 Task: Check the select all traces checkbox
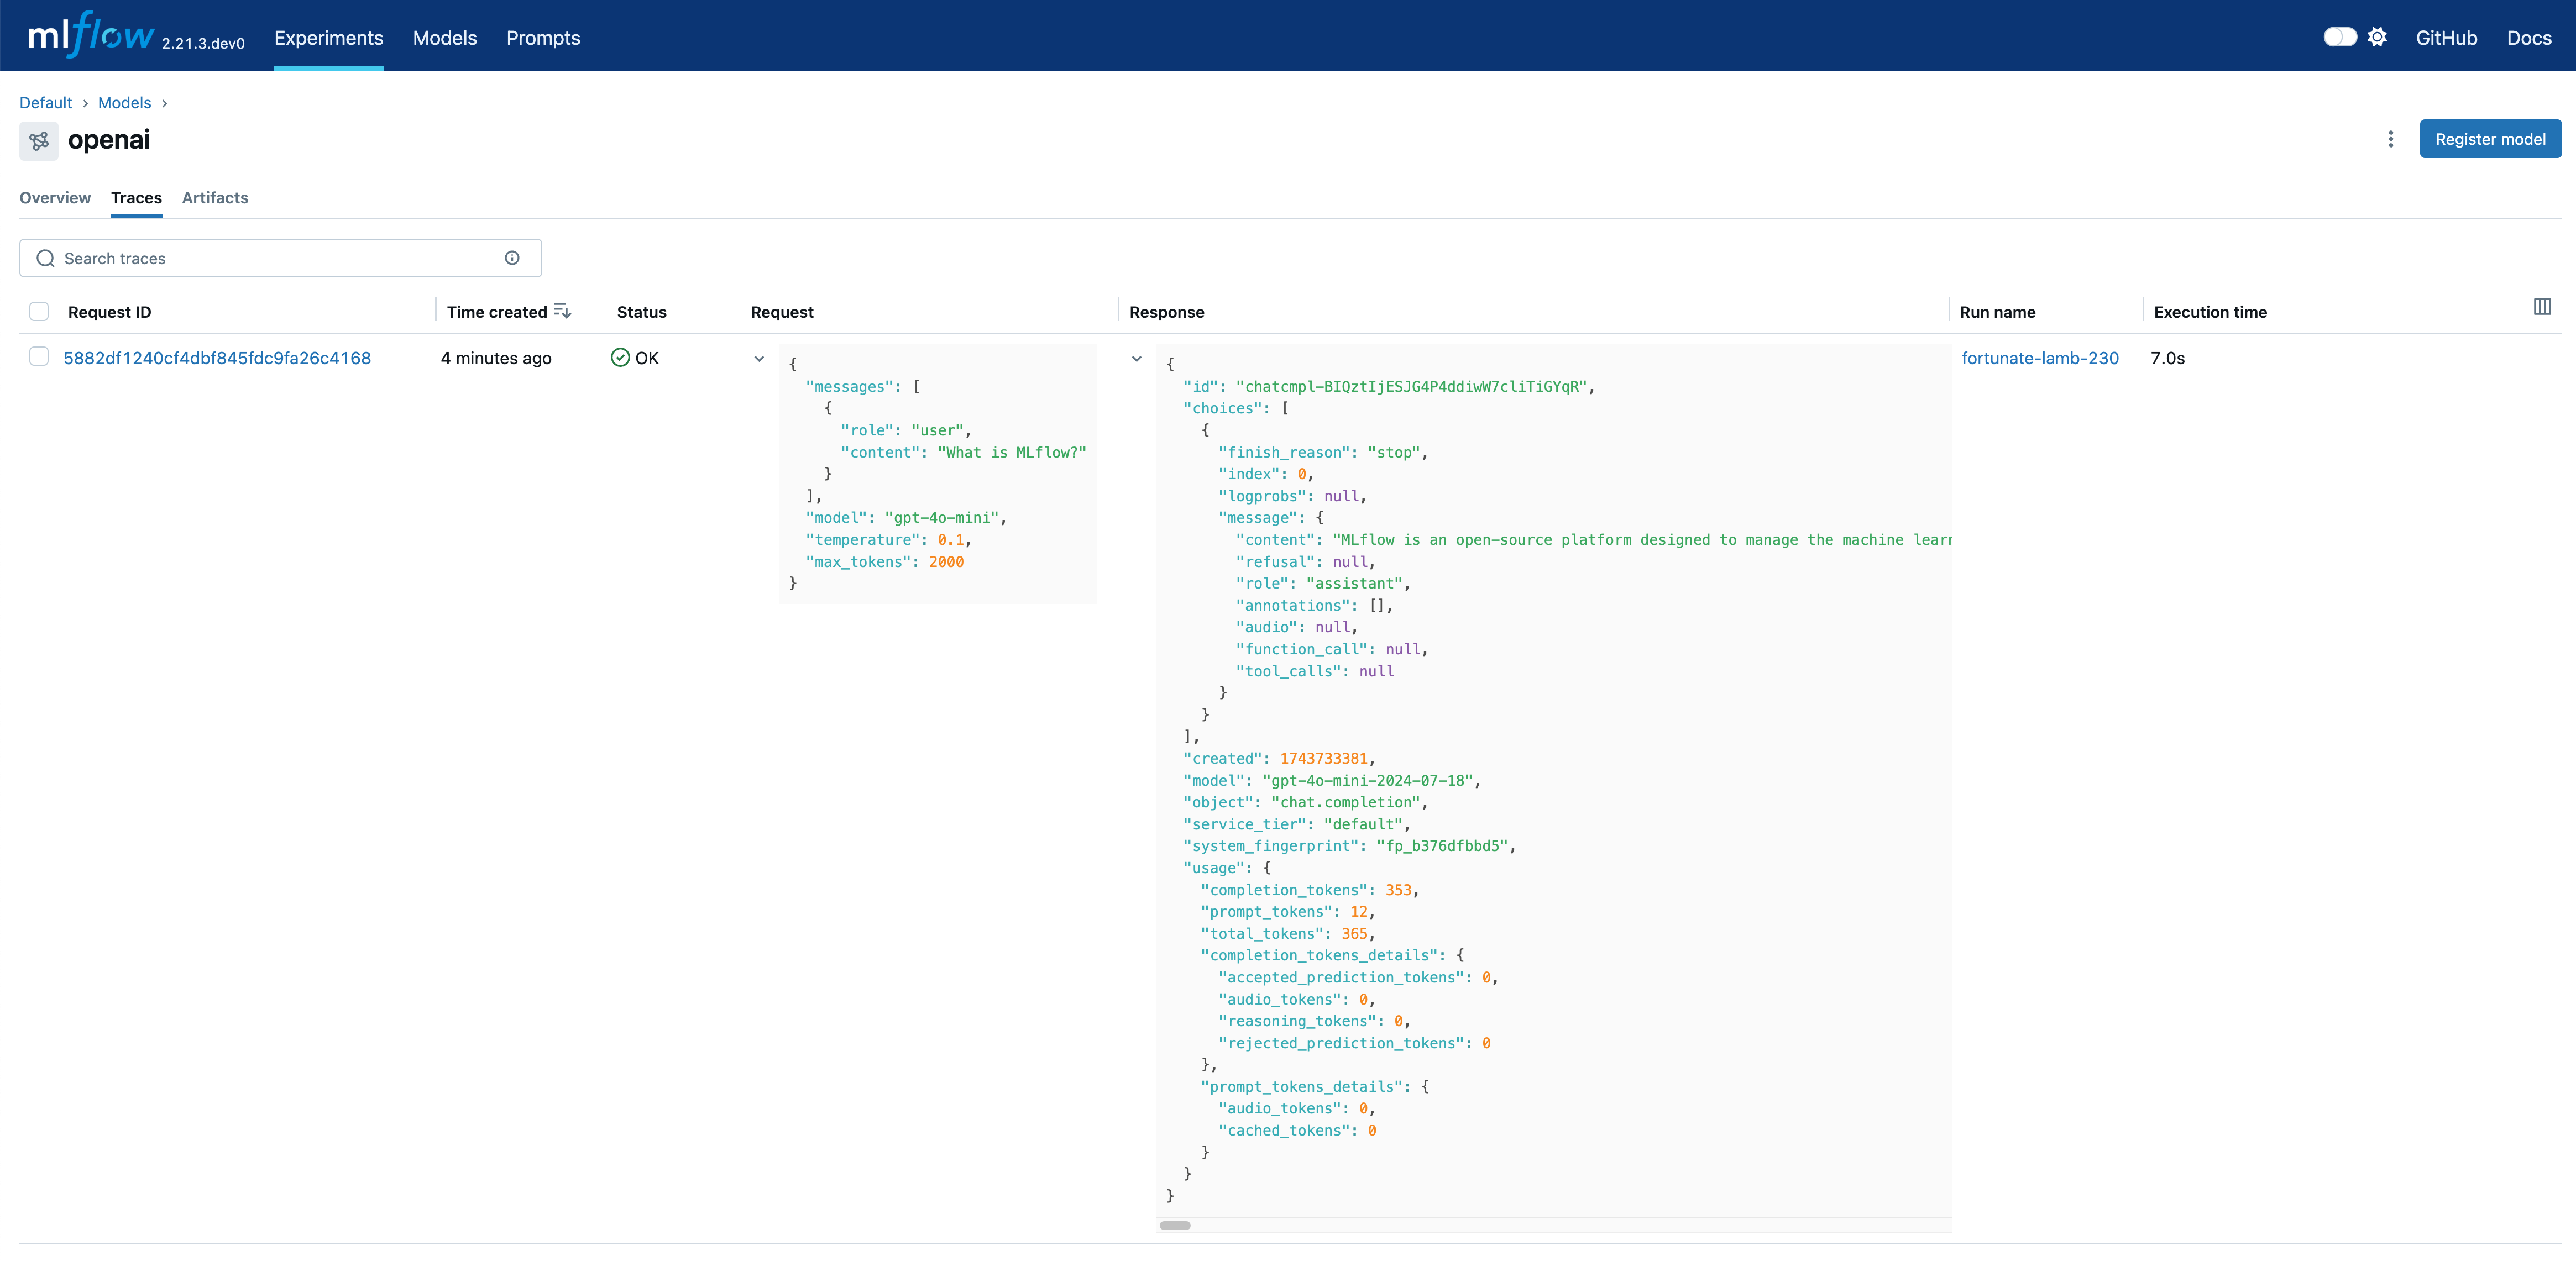pos(39,311)
